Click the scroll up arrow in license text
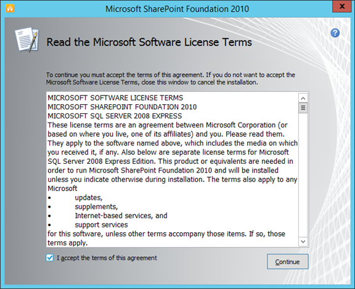 click(x=303, y=98)
